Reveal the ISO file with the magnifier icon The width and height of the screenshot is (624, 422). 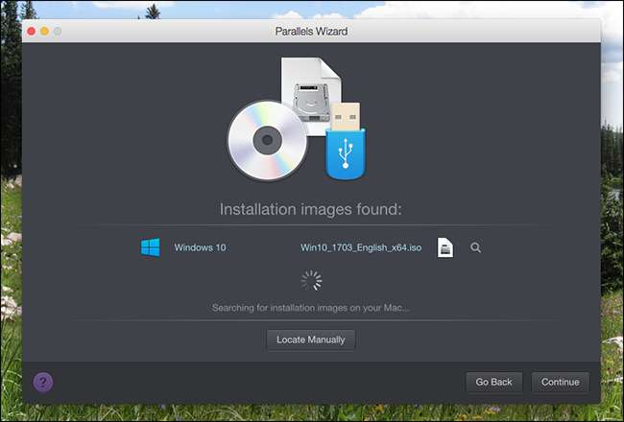point(475,247)
